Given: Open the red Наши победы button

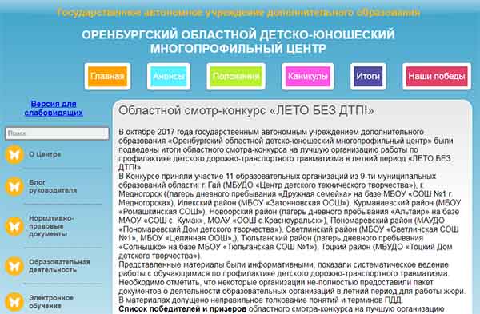Looking at the screenshot, I should [437, 77].
